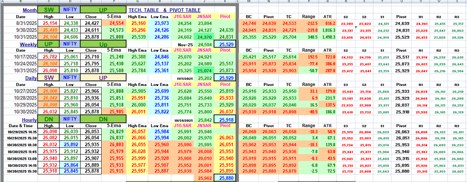Screen dimensions: 467x182
Task: Select the Low Ema value 23,973
Action: click(161, 23)
